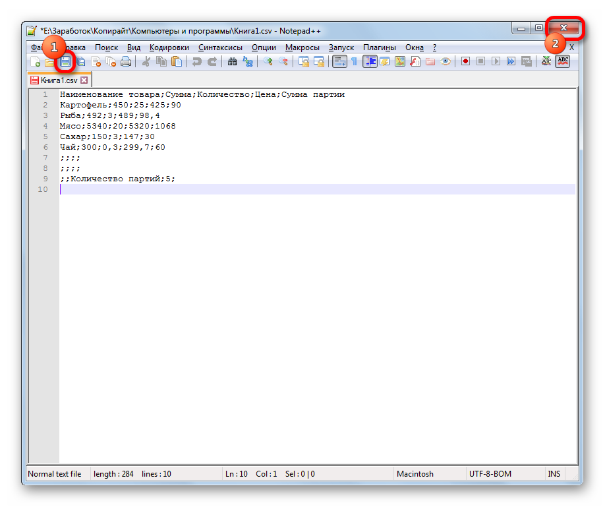Toggle show all characters pilcrow icon

click(x=354, y=61)
